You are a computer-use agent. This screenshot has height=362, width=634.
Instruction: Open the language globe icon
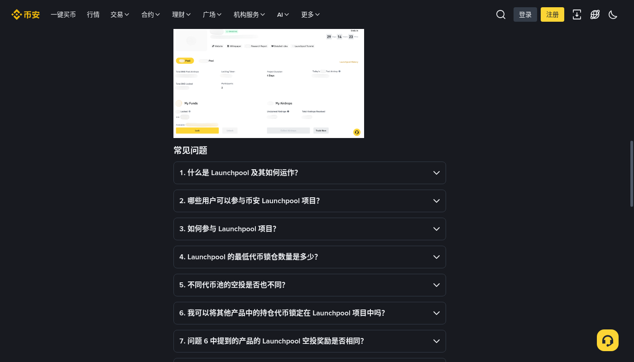(x=595, y=14)
